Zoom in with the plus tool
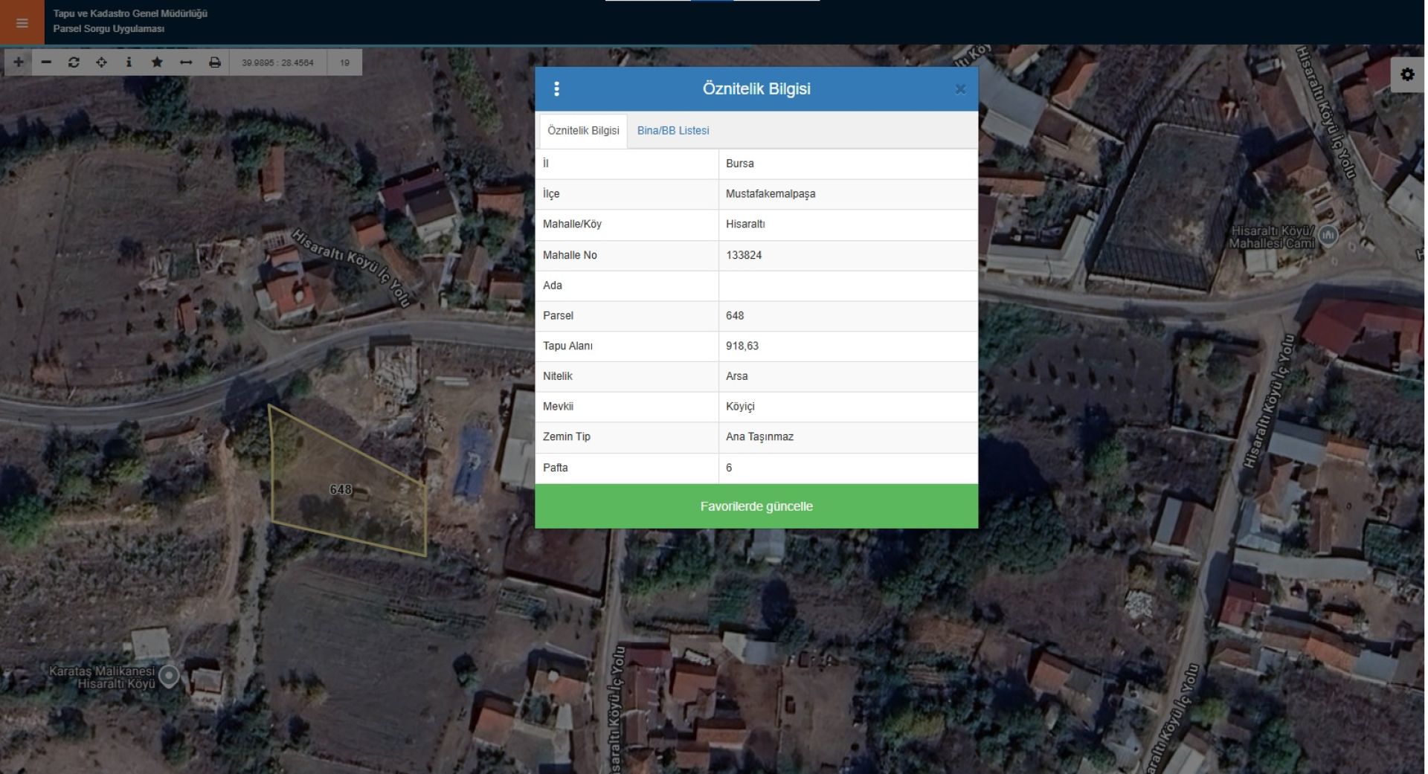Image resolution: width=1428 pixels, height=774 pixels. (x=19, y=62)
